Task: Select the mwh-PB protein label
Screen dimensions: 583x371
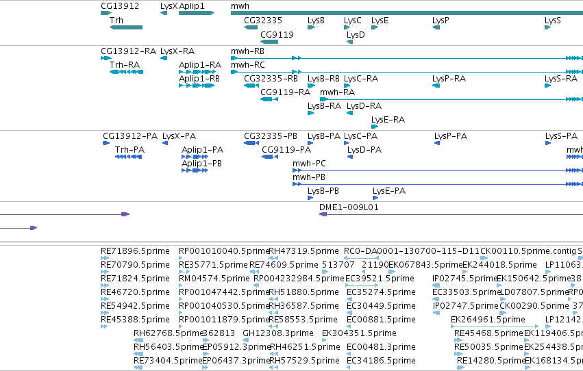Action: click(309, 177)
